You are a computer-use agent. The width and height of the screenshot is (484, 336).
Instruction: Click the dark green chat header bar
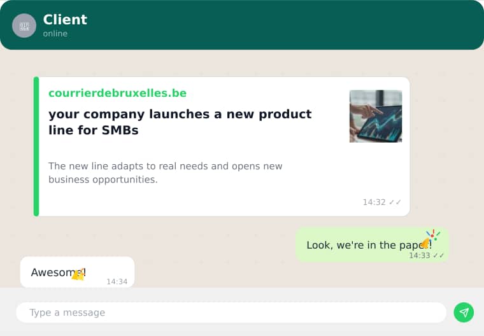tap(242, 25)
